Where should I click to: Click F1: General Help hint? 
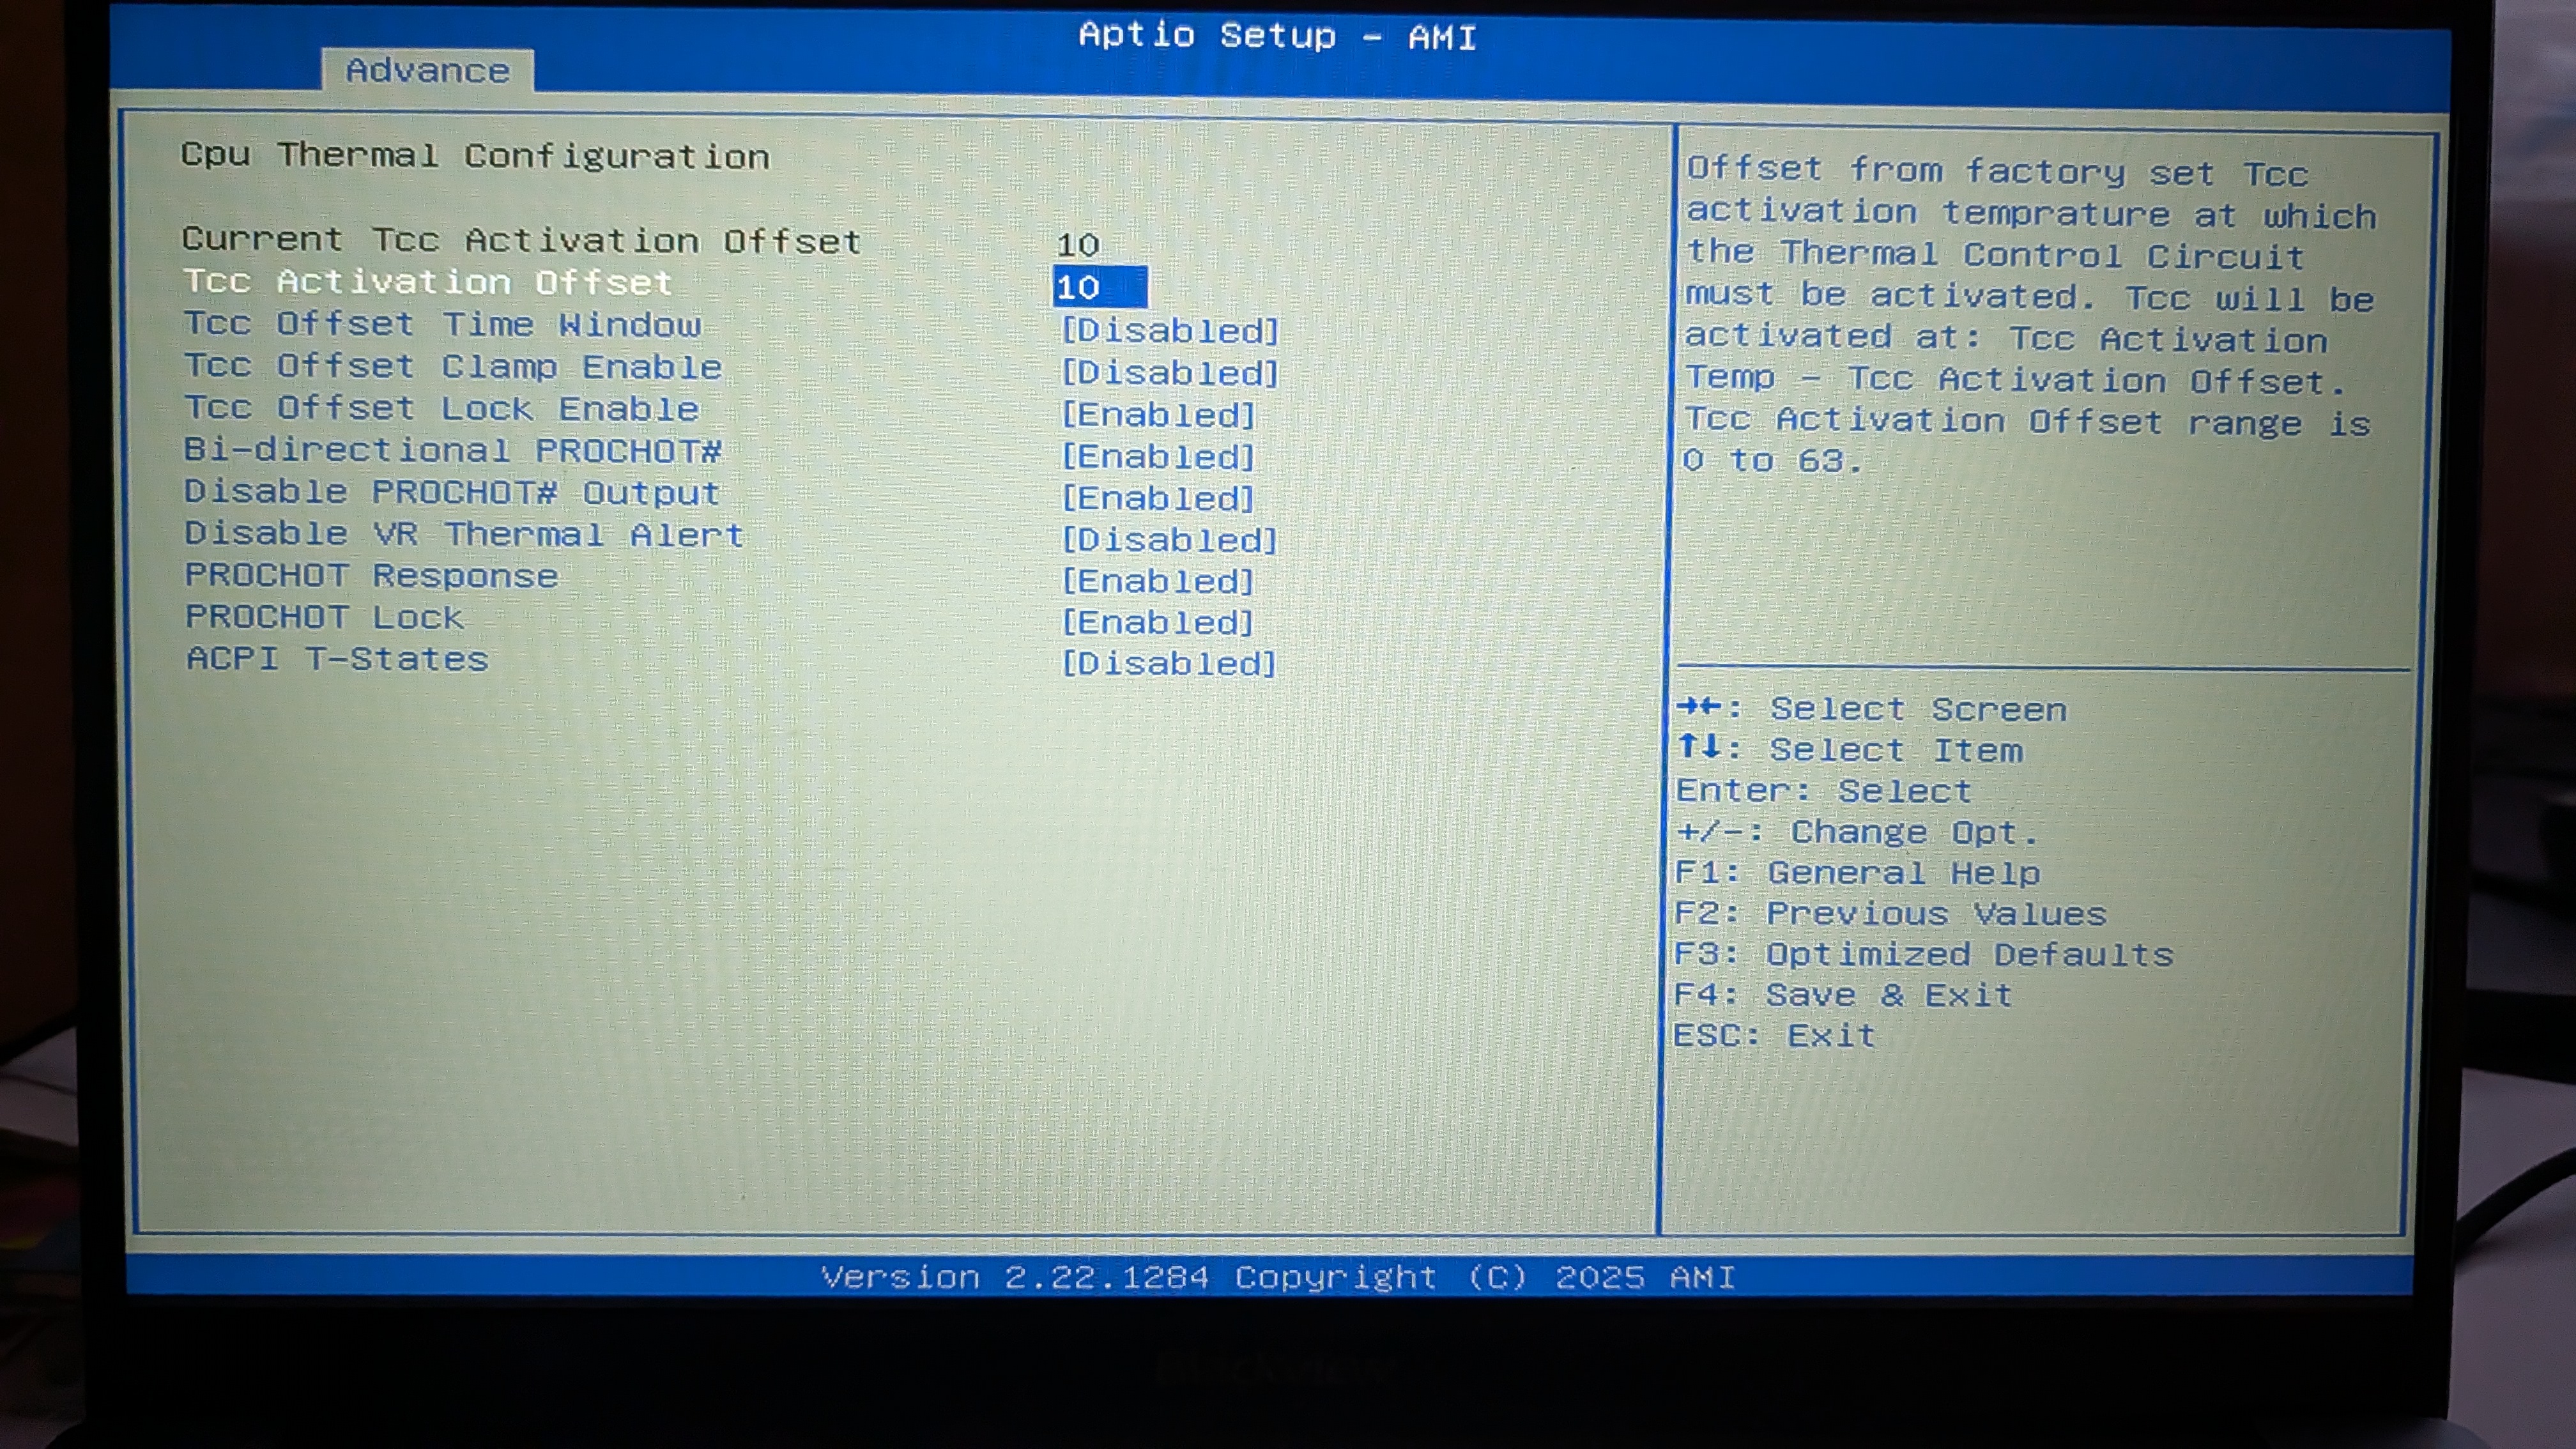click(1857, 872)
